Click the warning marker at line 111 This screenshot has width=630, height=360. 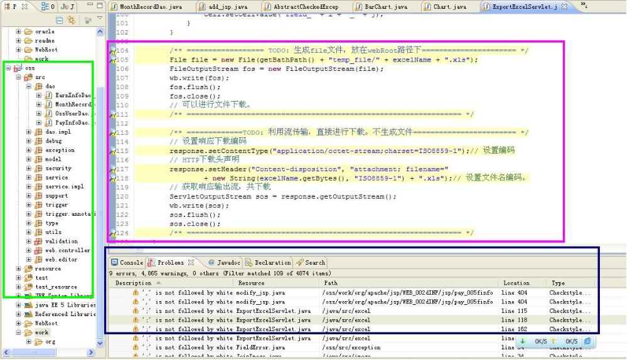[x=112, y=114]
